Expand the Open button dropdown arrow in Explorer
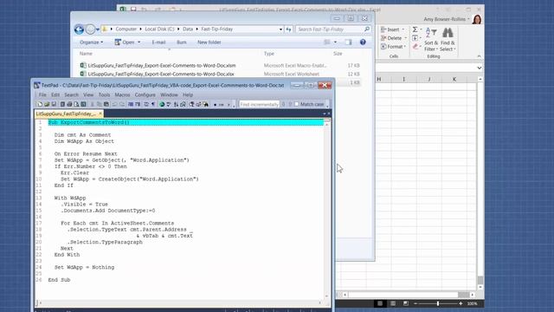This screenshot has width=554, height=312. (x=138, y=42)
